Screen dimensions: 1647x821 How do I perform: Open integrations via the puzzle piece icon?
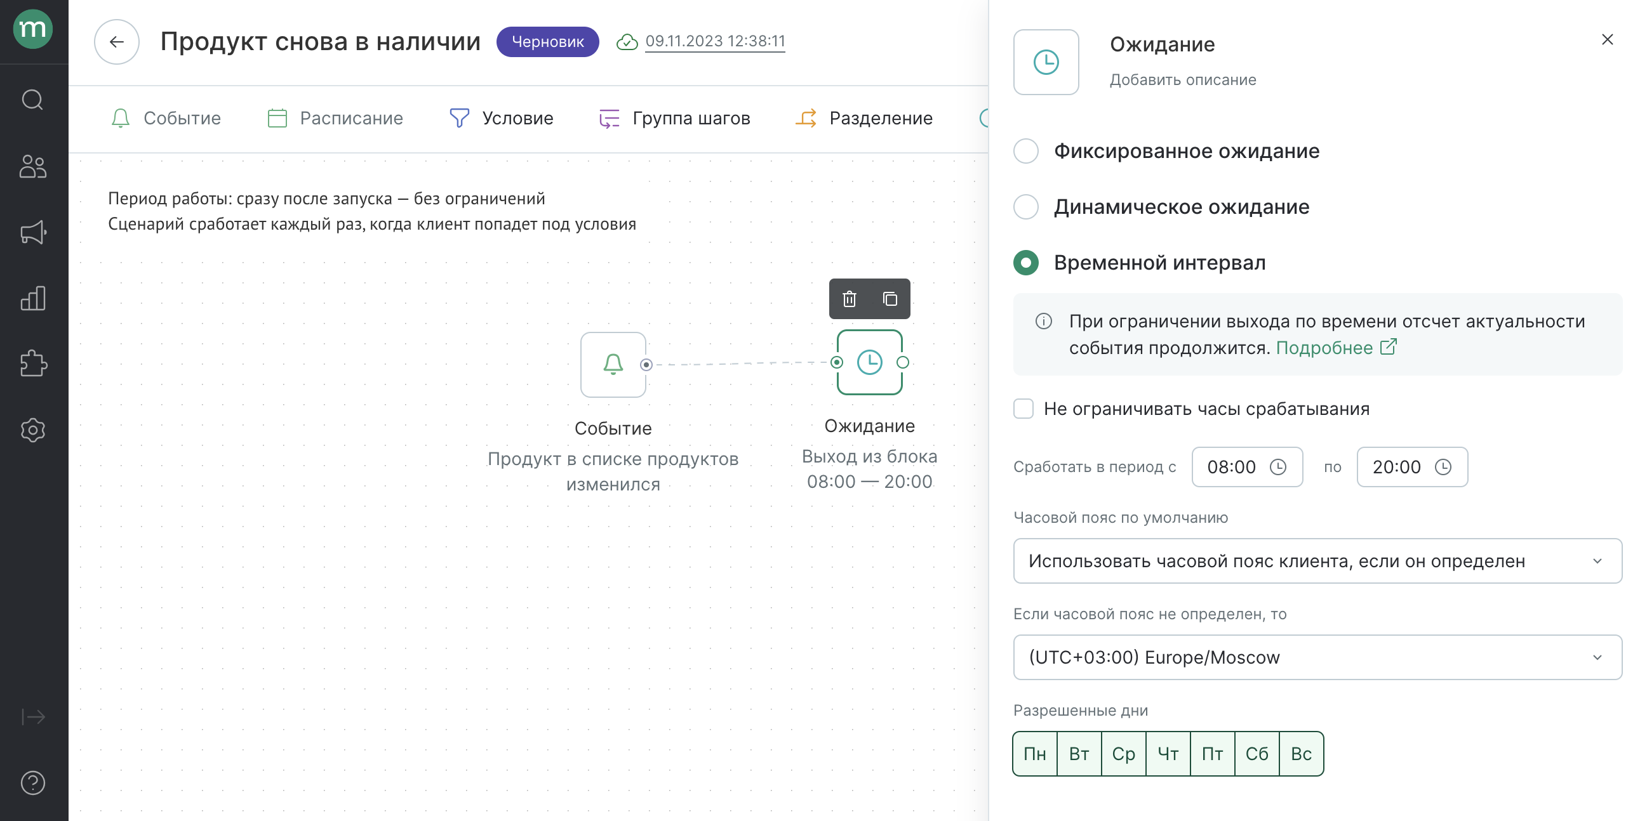click(x=33, y=364)
